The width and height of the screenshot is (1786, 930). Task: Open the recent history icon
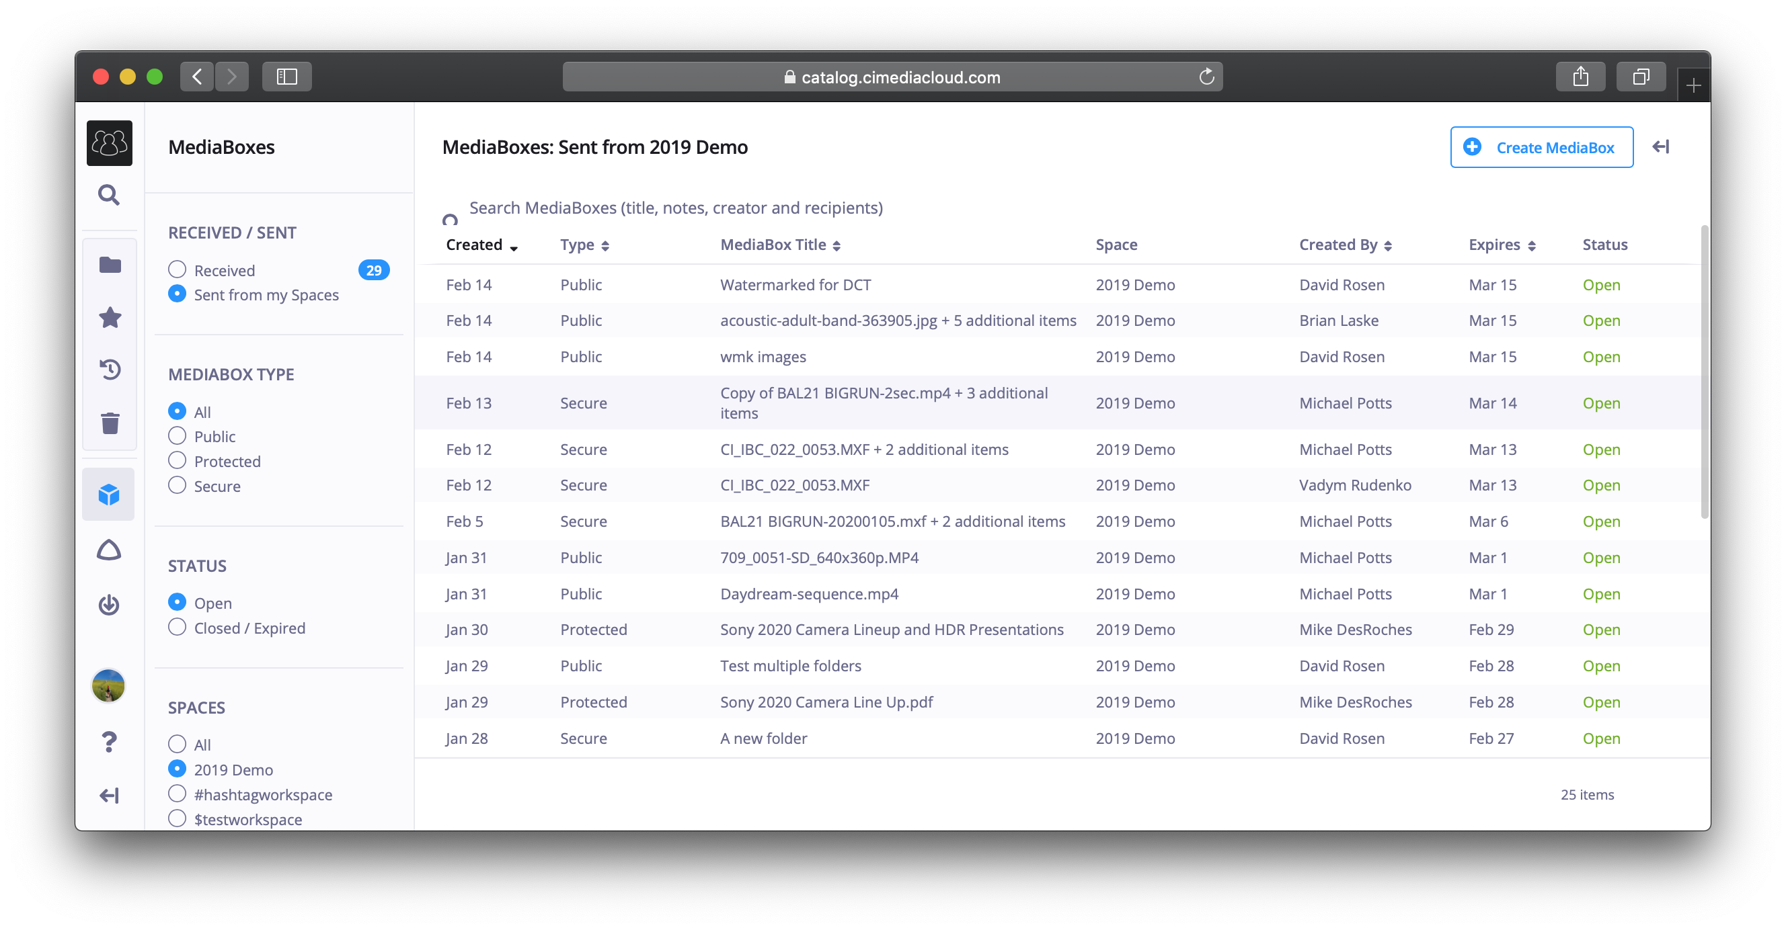(110, 370)
